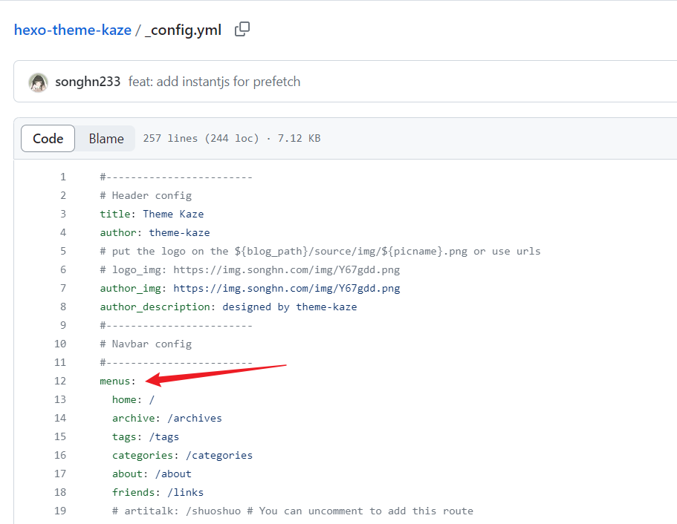Viewport: 677px width, 524px height.
Task: Select line number 1
Action: coord(63,177)
